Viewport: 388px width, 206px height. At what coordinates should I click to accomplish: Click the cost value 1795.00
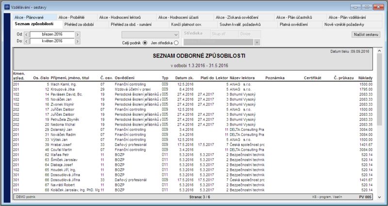tap(366, 89)
